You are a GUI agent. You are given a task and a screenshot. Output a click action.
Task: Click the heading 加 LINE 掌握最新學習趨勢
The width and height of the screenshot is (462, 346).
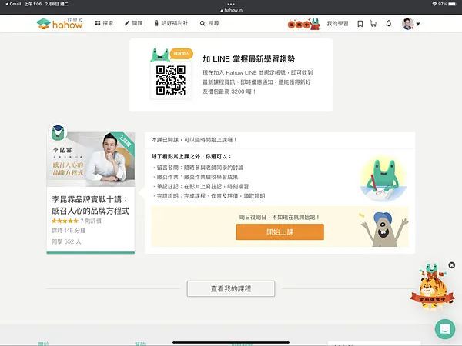click(249, 59)
